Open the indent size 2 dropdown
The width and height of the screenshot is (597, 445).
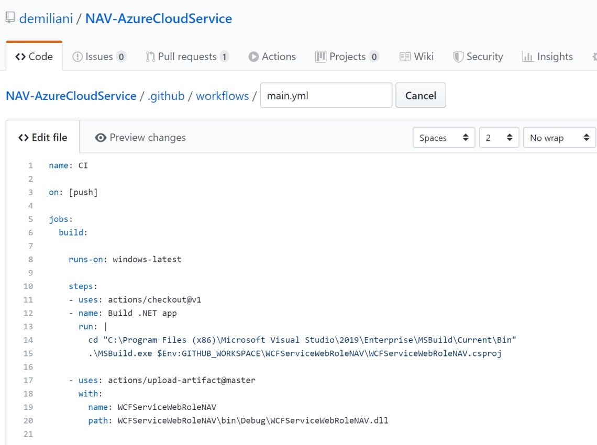(x=499, y=137)
